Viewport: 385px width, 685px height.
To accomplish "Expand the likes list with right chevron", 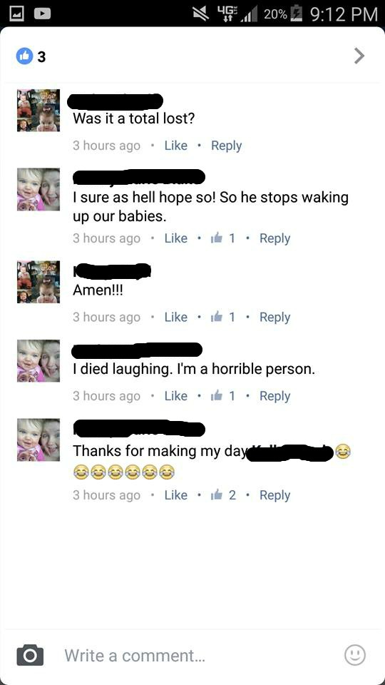I will point(359,56).
